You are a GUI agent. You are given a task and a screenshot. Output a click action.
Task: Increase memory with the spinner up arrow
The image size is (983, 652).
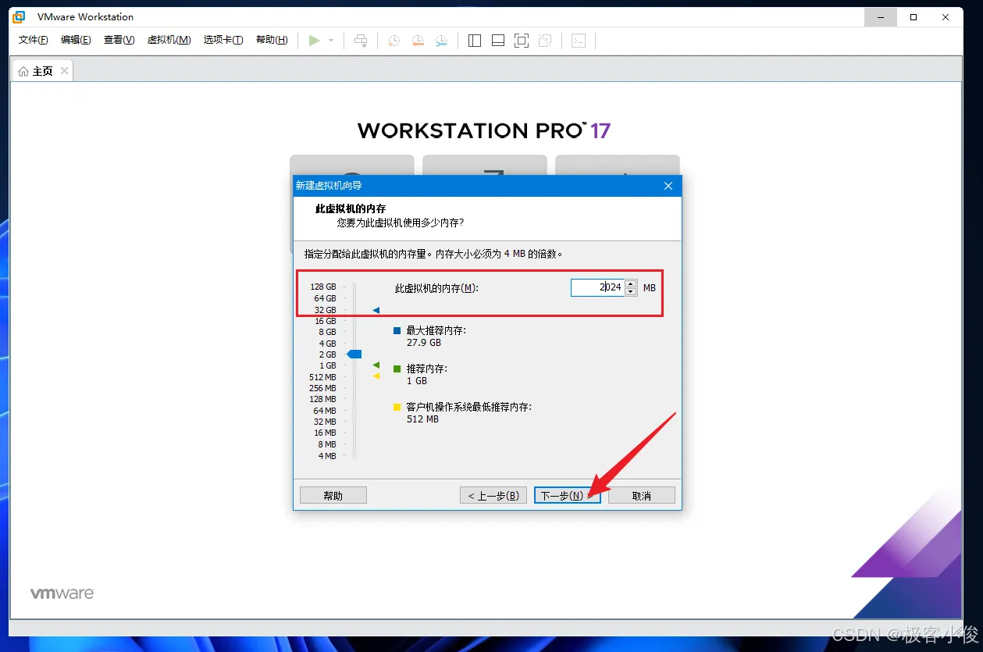pos(631,283)
